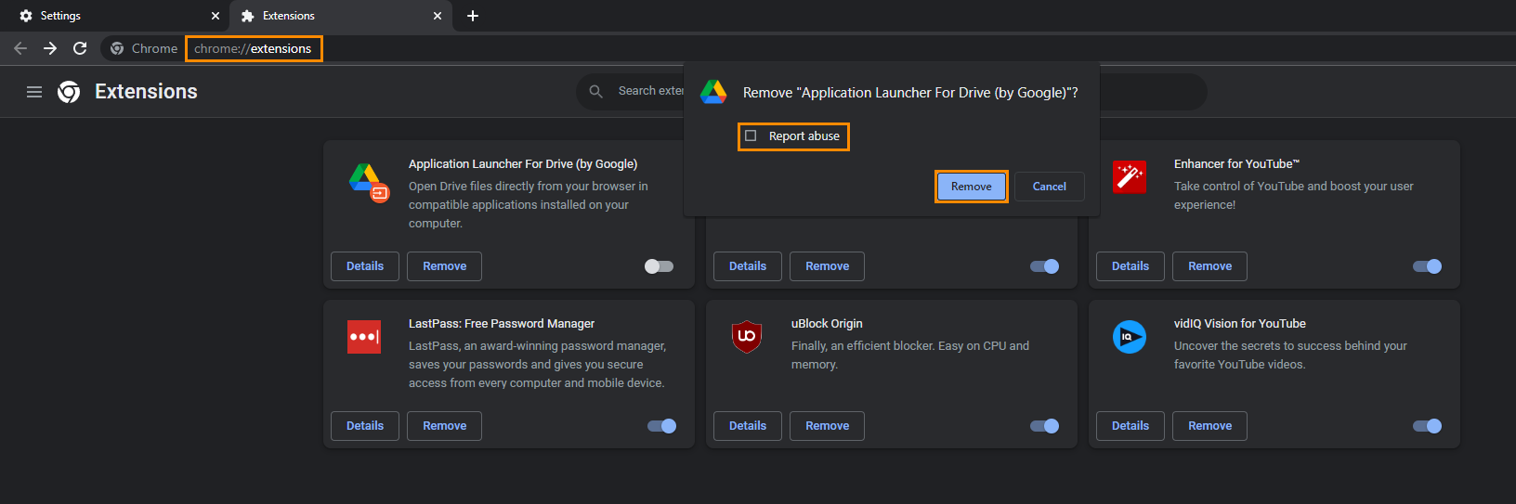Click the Settings tab gear icon
The image size is (1516, 504).
(x=26, y=16)
